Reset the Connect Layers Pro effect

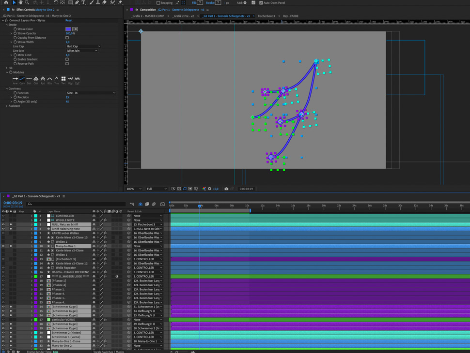click(69, 20)
